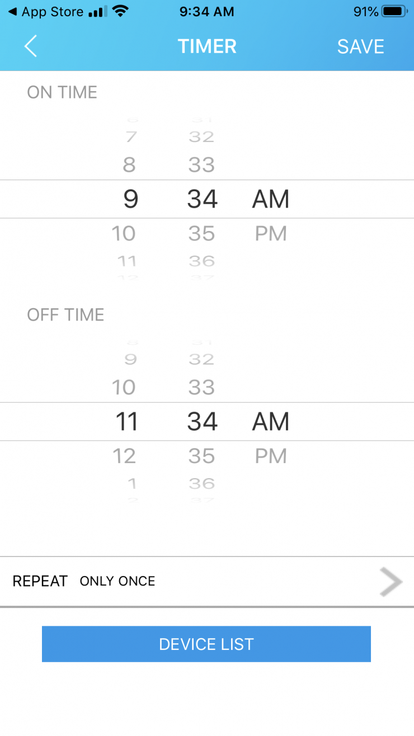Tap the status bar clock
The image size is (414, 736).
[207, 12]
